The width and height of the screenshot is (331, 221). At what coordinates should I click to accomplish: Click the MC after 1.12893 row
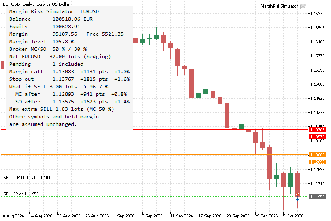tap(71, 94)
